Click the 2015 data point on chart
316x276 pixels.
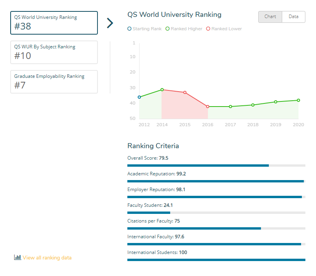(x=185, y=92)
